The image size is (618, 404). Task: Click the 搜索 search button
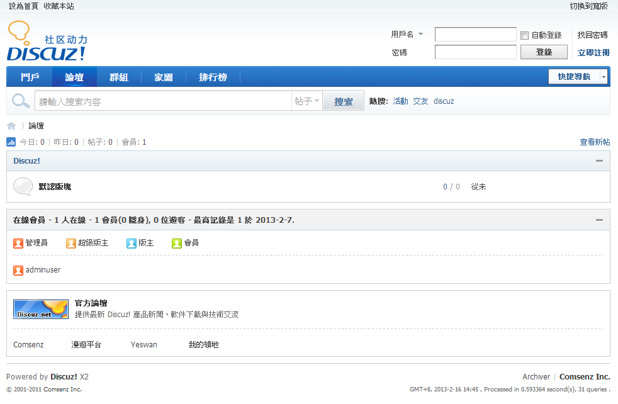(x=343, y=101)
